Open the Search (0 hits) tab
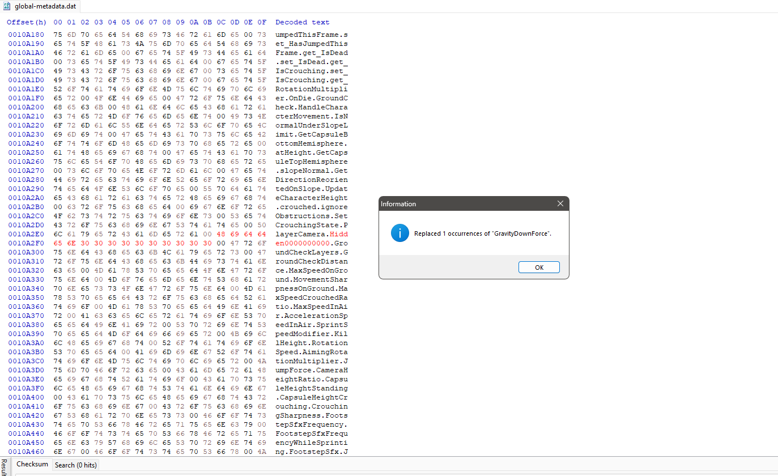This screenshot has width=778, height=476. (75, 465)
